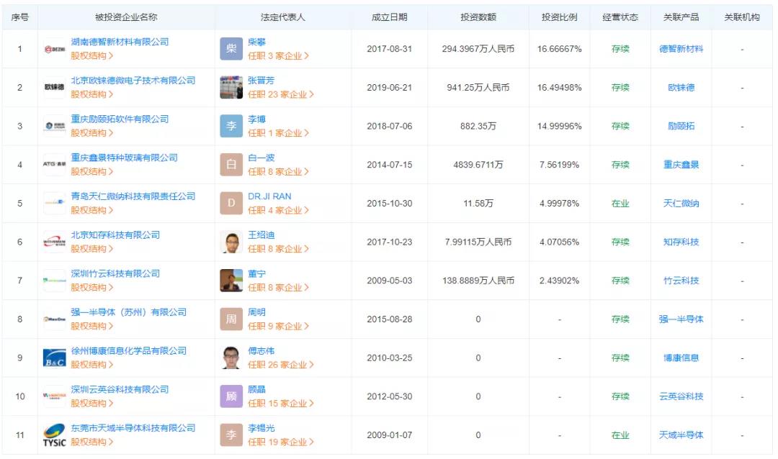
Task: Click the 德智新材料 company logo icon
Action: click(x=54, y=49)
